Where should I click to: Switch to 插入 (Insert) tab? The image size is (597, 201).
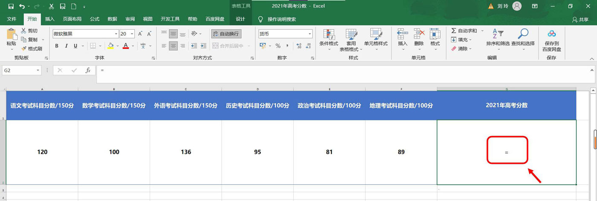pyautogui.click(x=50, y=19)
